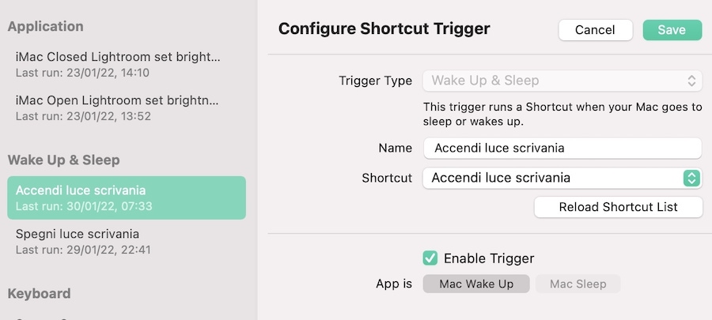This screenshot has height=320, width=712.
Task: Click the Shortcut dropdown green arrows
Action: (691, 178)
